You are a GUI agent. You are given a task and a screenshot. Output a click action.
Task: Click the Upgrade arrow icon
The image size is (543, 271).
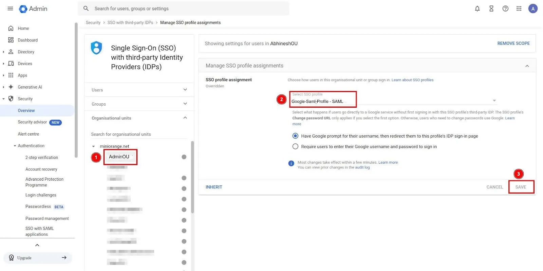coord(64,258)
